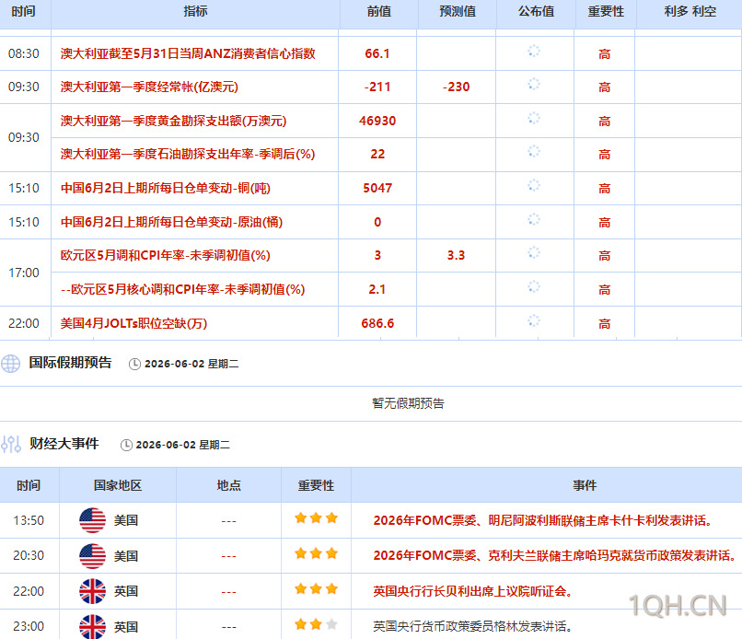Viewport: 742px width, 639px height.
Task: Click the previous value 46930
Action: (377, 121)
